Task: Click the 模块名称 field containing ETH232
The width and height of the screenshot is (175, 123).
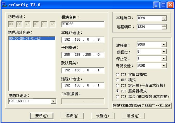Action: (82, 24)
